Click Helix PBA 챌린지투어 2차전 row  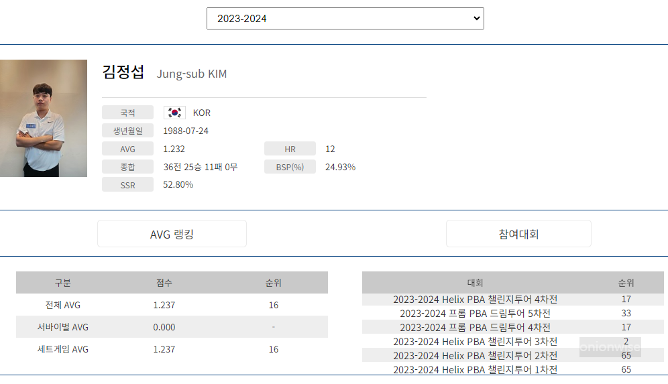coord(513,355)
